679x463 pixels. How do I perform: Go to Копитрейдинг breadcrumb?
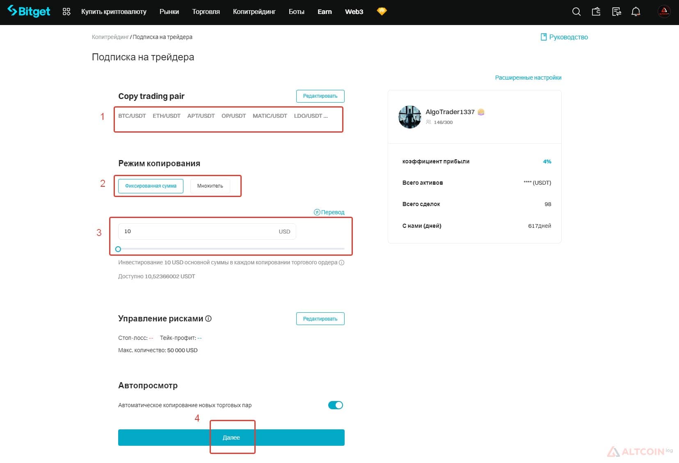click(x=110, y=37)
